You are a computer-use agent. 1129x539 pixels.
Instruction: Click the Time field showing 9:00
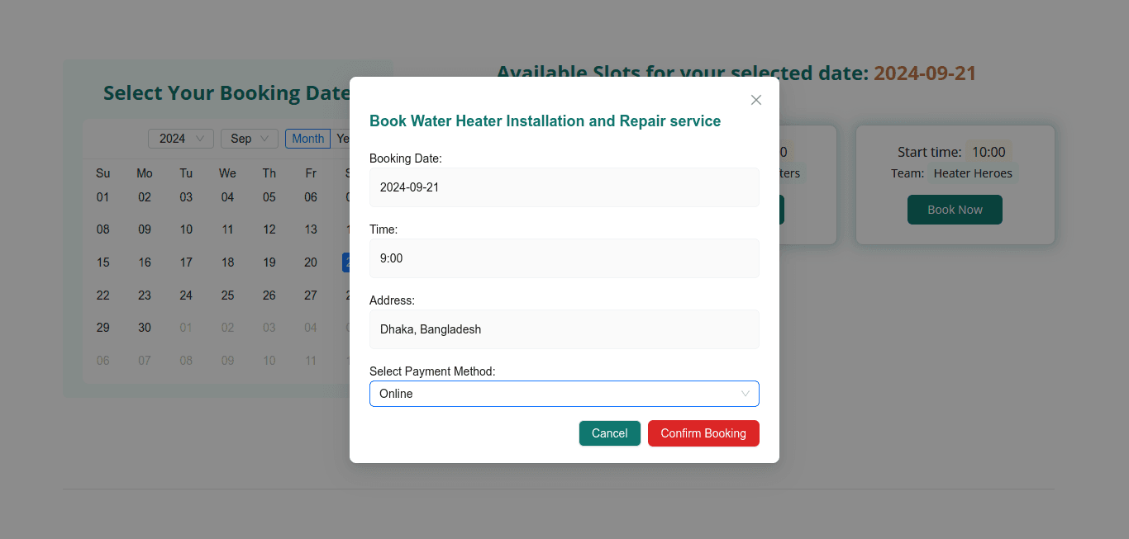pos(564,258)
